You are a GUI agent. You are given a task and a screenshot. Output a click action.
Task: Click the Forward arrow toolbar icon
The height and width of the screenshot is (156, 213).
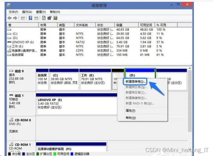point(15,18)
